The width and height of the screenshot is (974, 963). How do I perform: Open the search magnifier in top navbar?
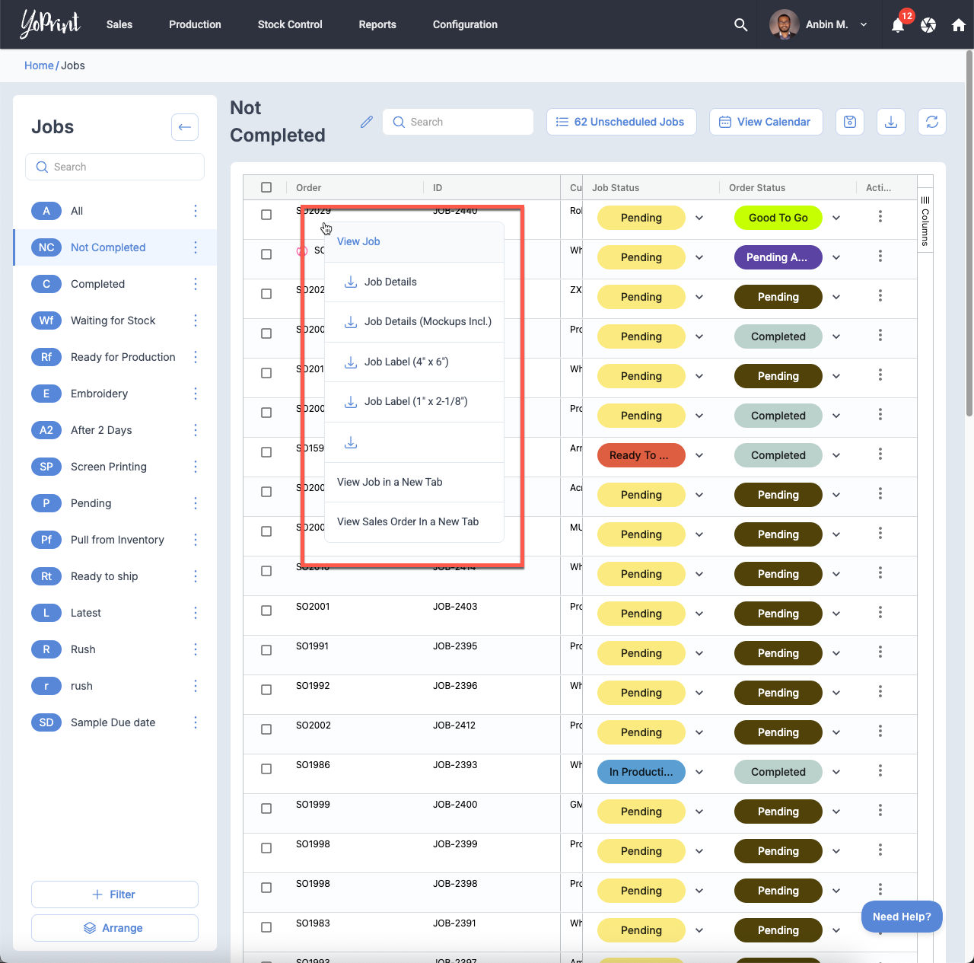[740, 25]
